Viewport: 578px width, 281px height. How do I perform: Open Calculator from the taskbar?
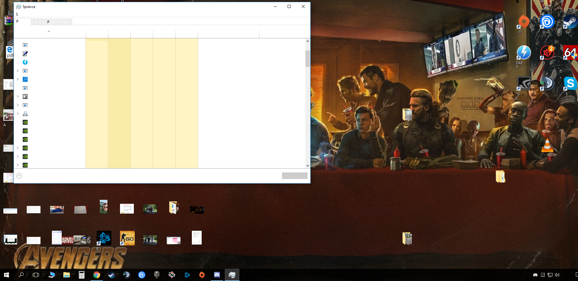coord(82,275)
